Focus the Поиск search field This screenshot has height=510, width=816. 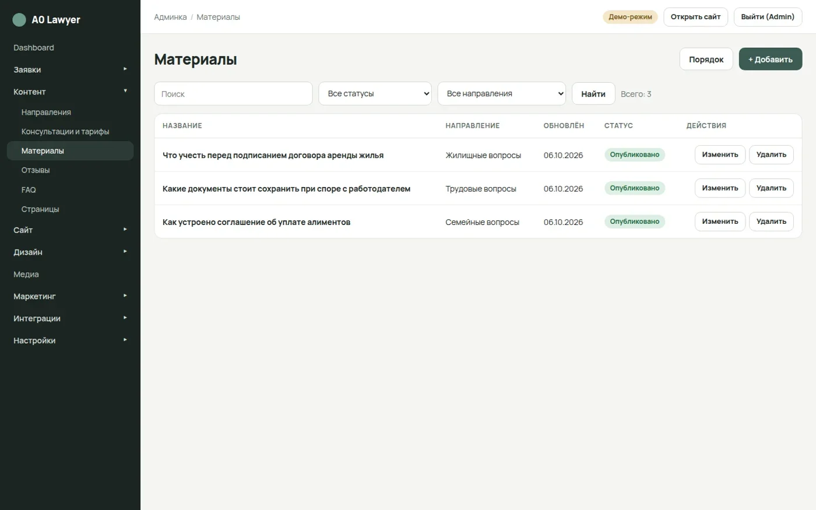pyautogui.click(x=233, y=93)
